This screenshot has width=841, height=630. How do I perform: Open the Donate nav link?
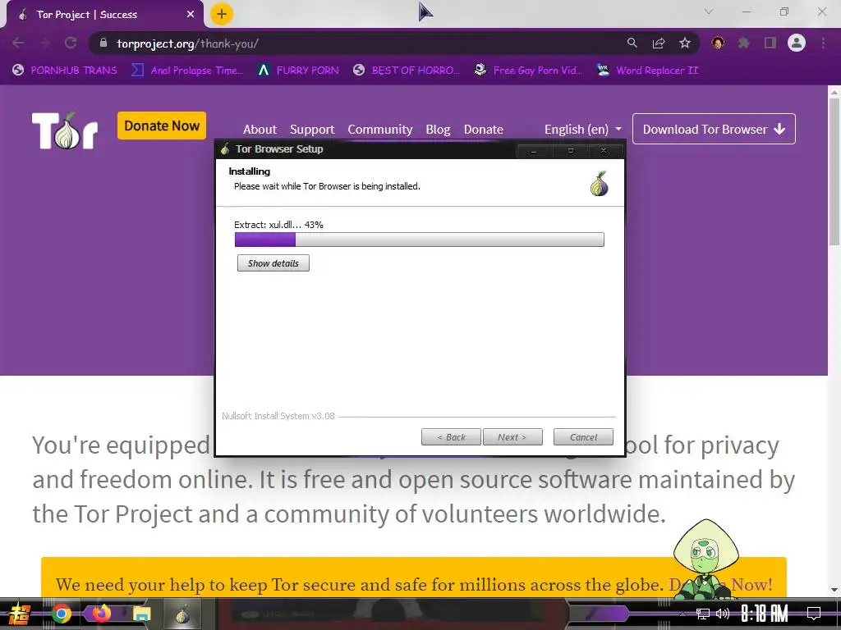[483, 129]
